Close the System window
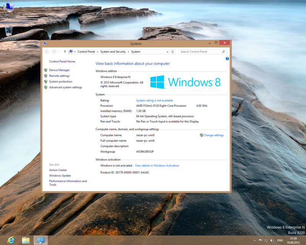The width and height of the screenshot is (306, 245). coord(225,43)
